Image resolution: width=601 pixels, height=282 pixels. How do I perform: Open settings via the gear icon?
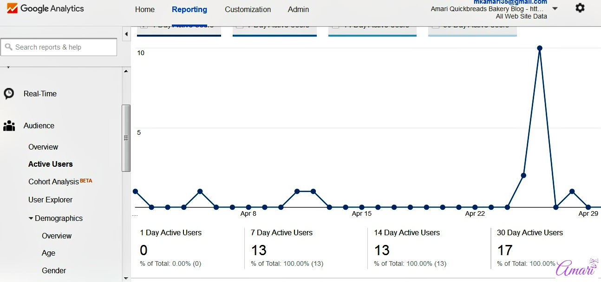580,8
